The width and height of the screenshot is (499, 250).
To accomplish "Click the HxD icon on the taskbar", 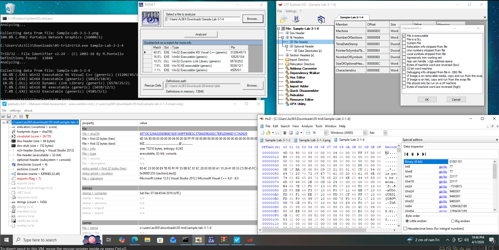I will tap(198, 240).
